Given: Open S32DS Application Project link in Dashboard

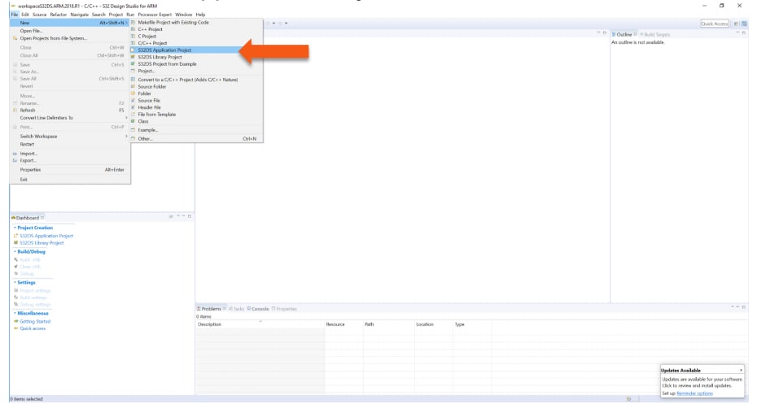Looking at the screenshot, I should 46,236.
